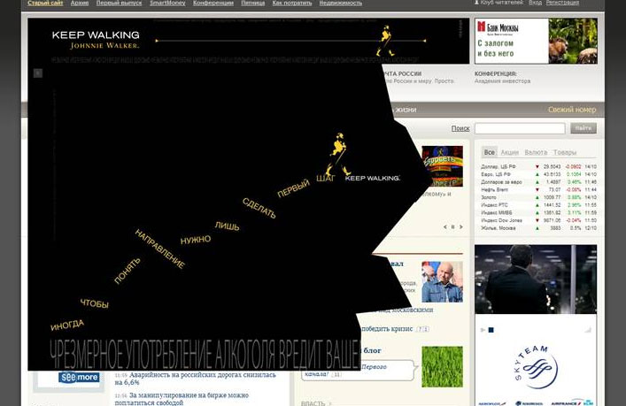626x406 pixels.
Task: Click the reader club user icon
Action: tap(476, 3)
